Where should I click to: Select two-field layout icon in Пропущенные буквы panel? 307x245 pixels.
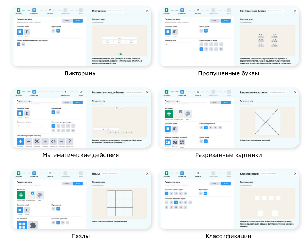[x=175, y=32]
